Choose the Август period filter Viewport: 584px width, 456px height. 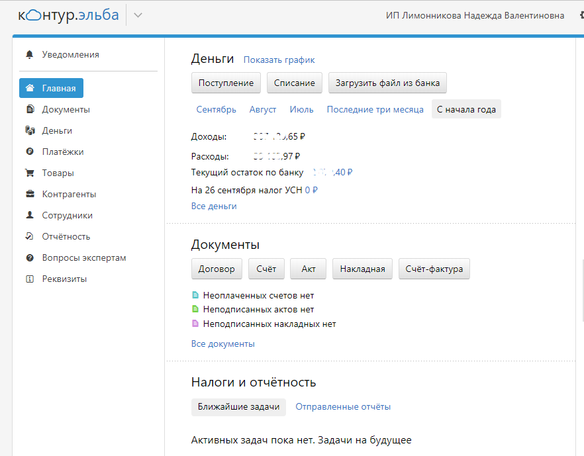(263, 110)
